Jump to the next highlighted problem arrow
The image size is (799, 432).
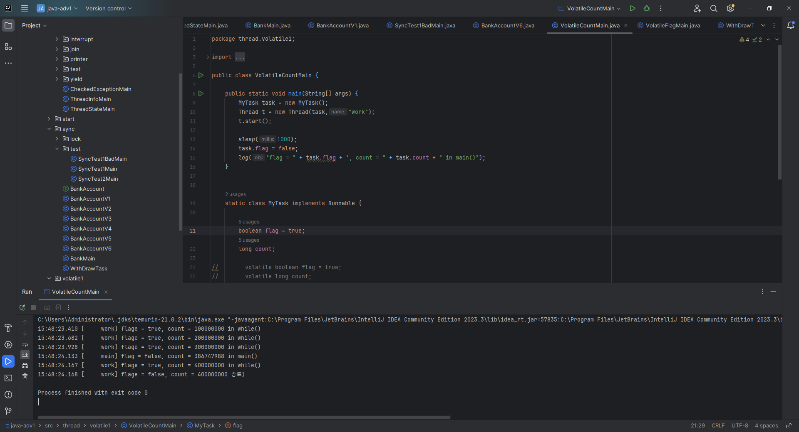(x=777, y=39)
